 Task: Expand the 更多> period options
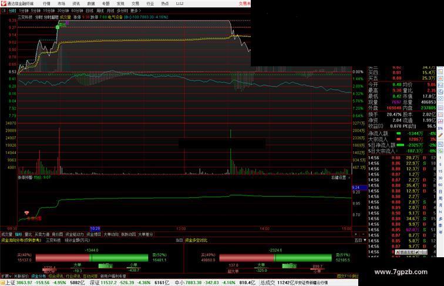[136, 11]
